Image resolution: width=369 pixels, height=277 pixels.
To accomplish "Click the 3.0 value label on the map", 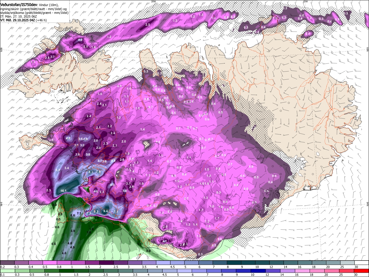I will (96, 141).
